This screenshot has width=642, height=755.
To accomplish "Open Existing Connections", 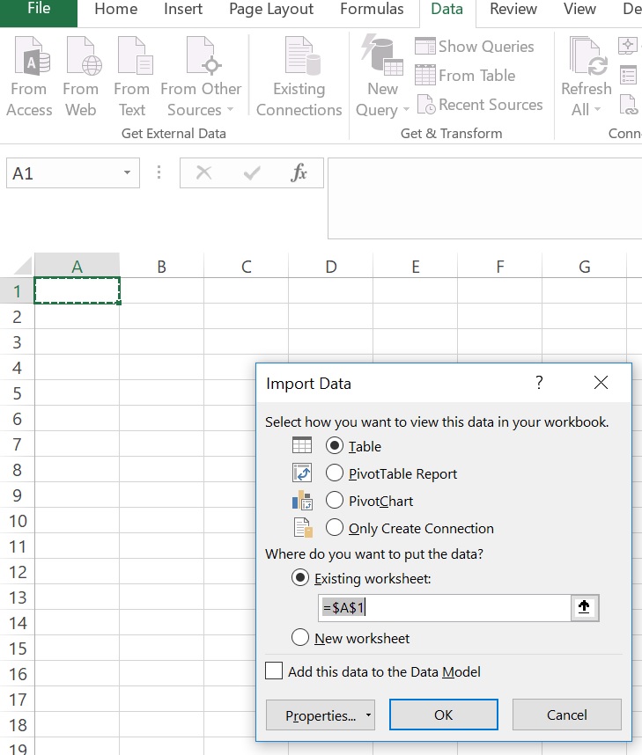I will click(x=299, y=77).
